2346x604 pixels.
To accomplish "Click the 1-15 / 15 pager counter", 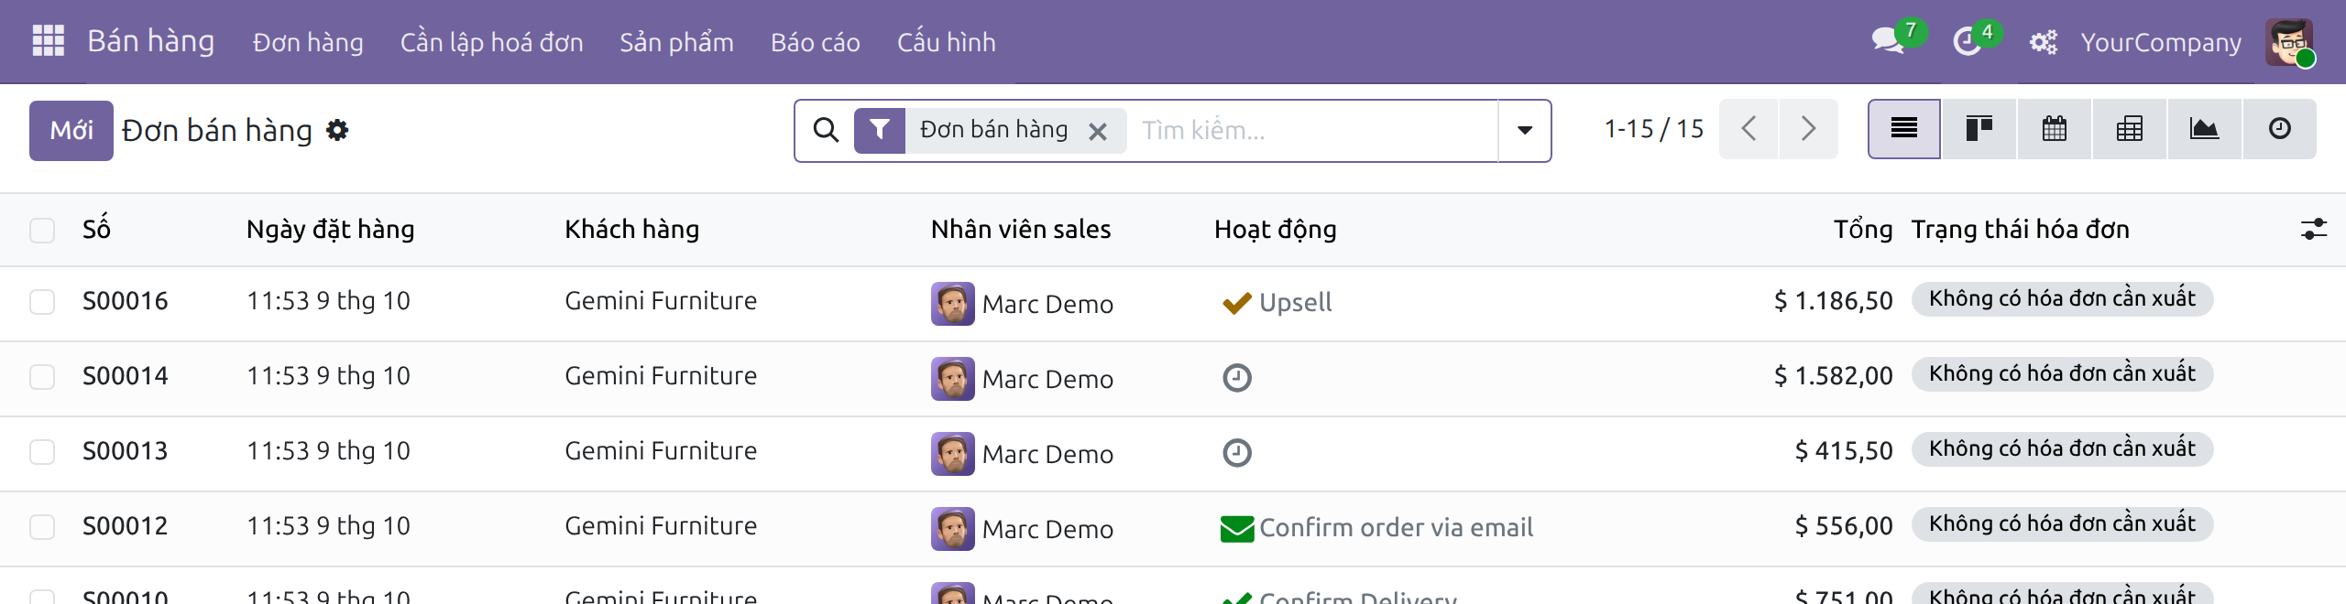I will (1653, 129).
